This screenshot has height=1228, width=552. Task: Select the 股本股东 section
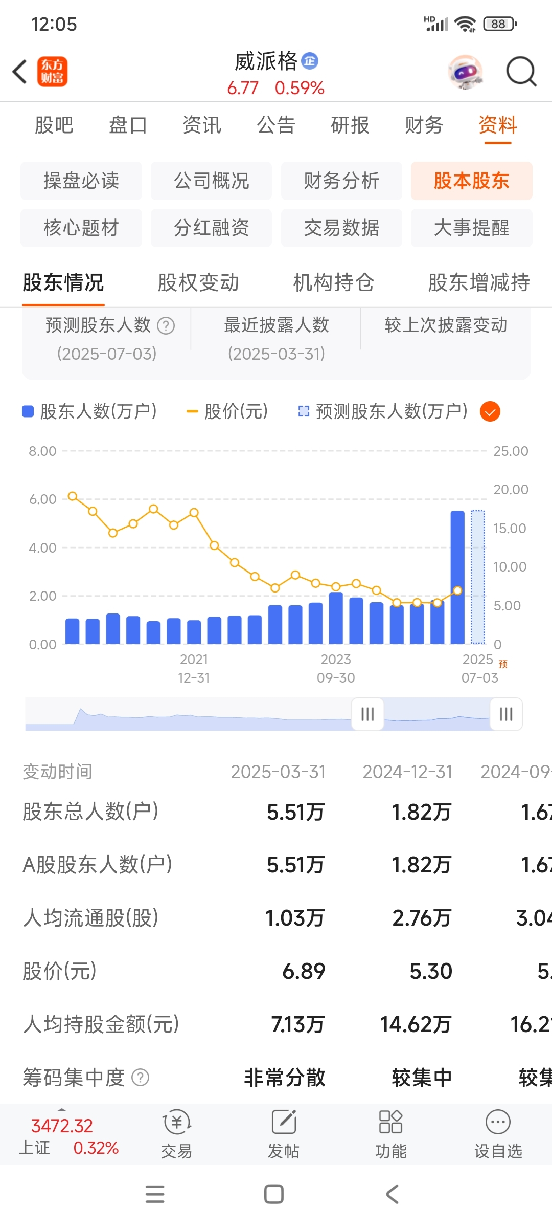(x=472, y=181)
